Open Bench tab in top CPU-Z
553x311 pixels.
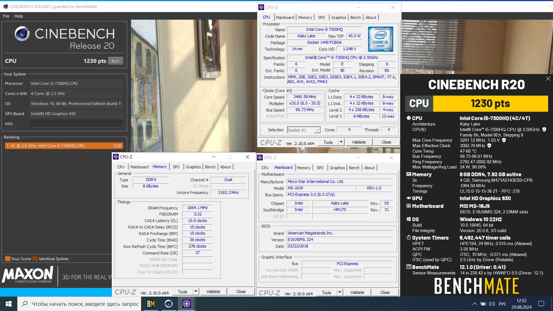[x=355, y=18]
